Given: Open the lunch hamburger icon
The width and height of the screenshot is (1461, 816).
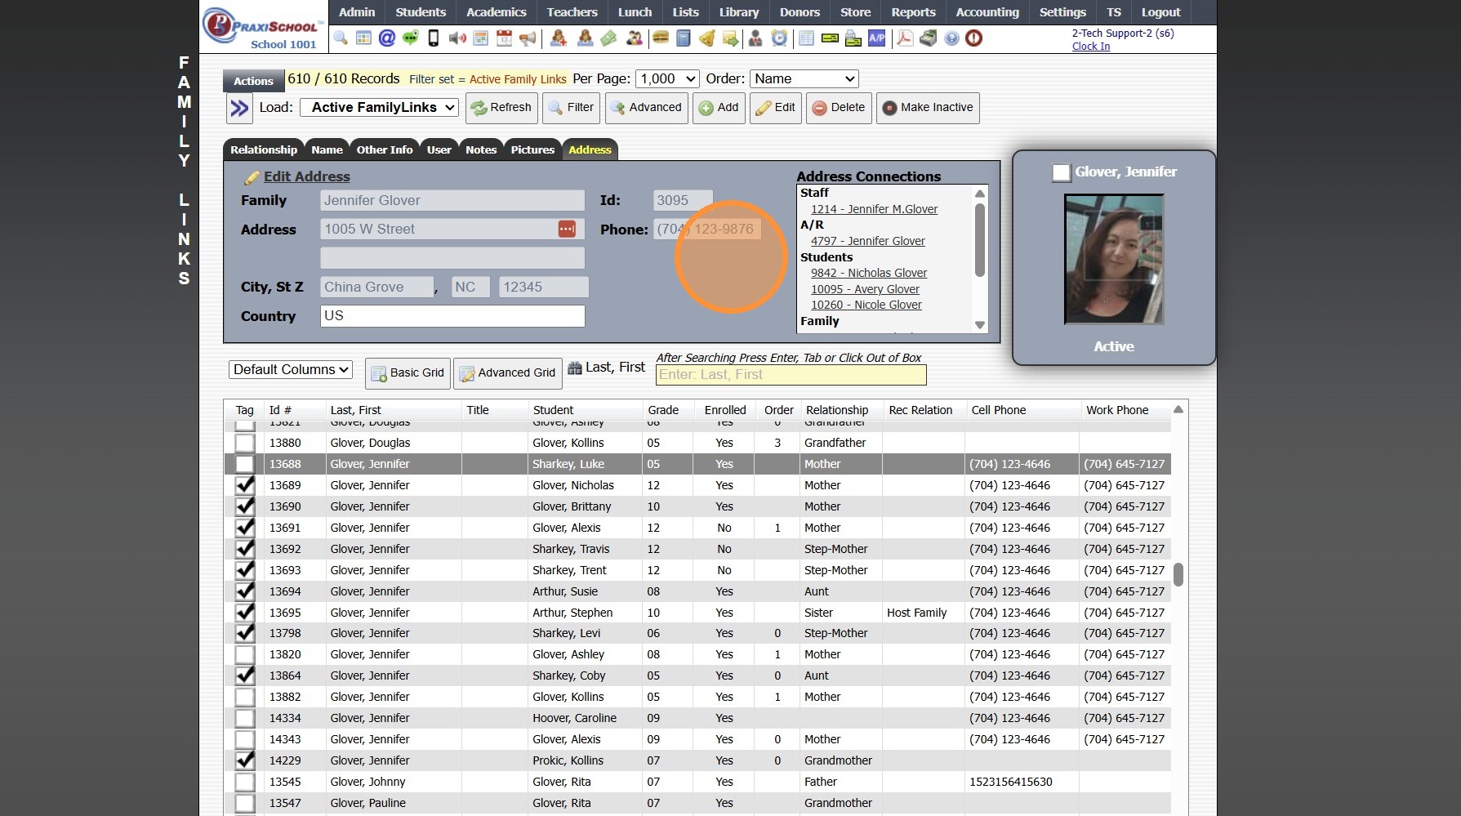Looking at the screenshot, I should [x=661, y=38].
